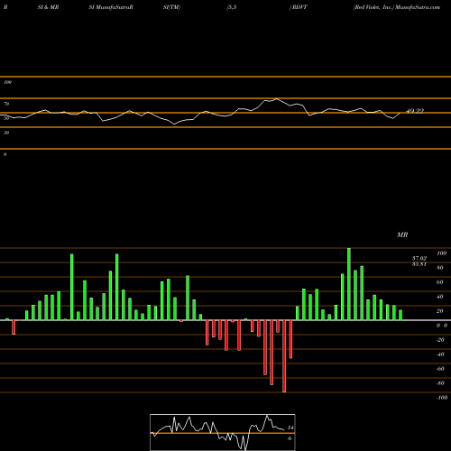Click the tallest green MR bar near 100
451x451 pixels.
click(349, 284)
